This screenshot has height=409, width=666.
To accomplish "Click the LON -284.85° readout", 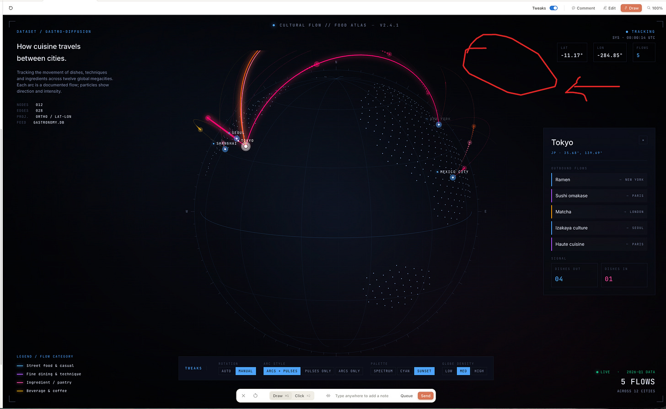I will (x=610, y=53).
